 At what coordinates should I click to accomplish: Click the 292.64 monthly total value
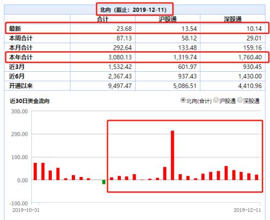pyautogui.click(x=123, y=47)
